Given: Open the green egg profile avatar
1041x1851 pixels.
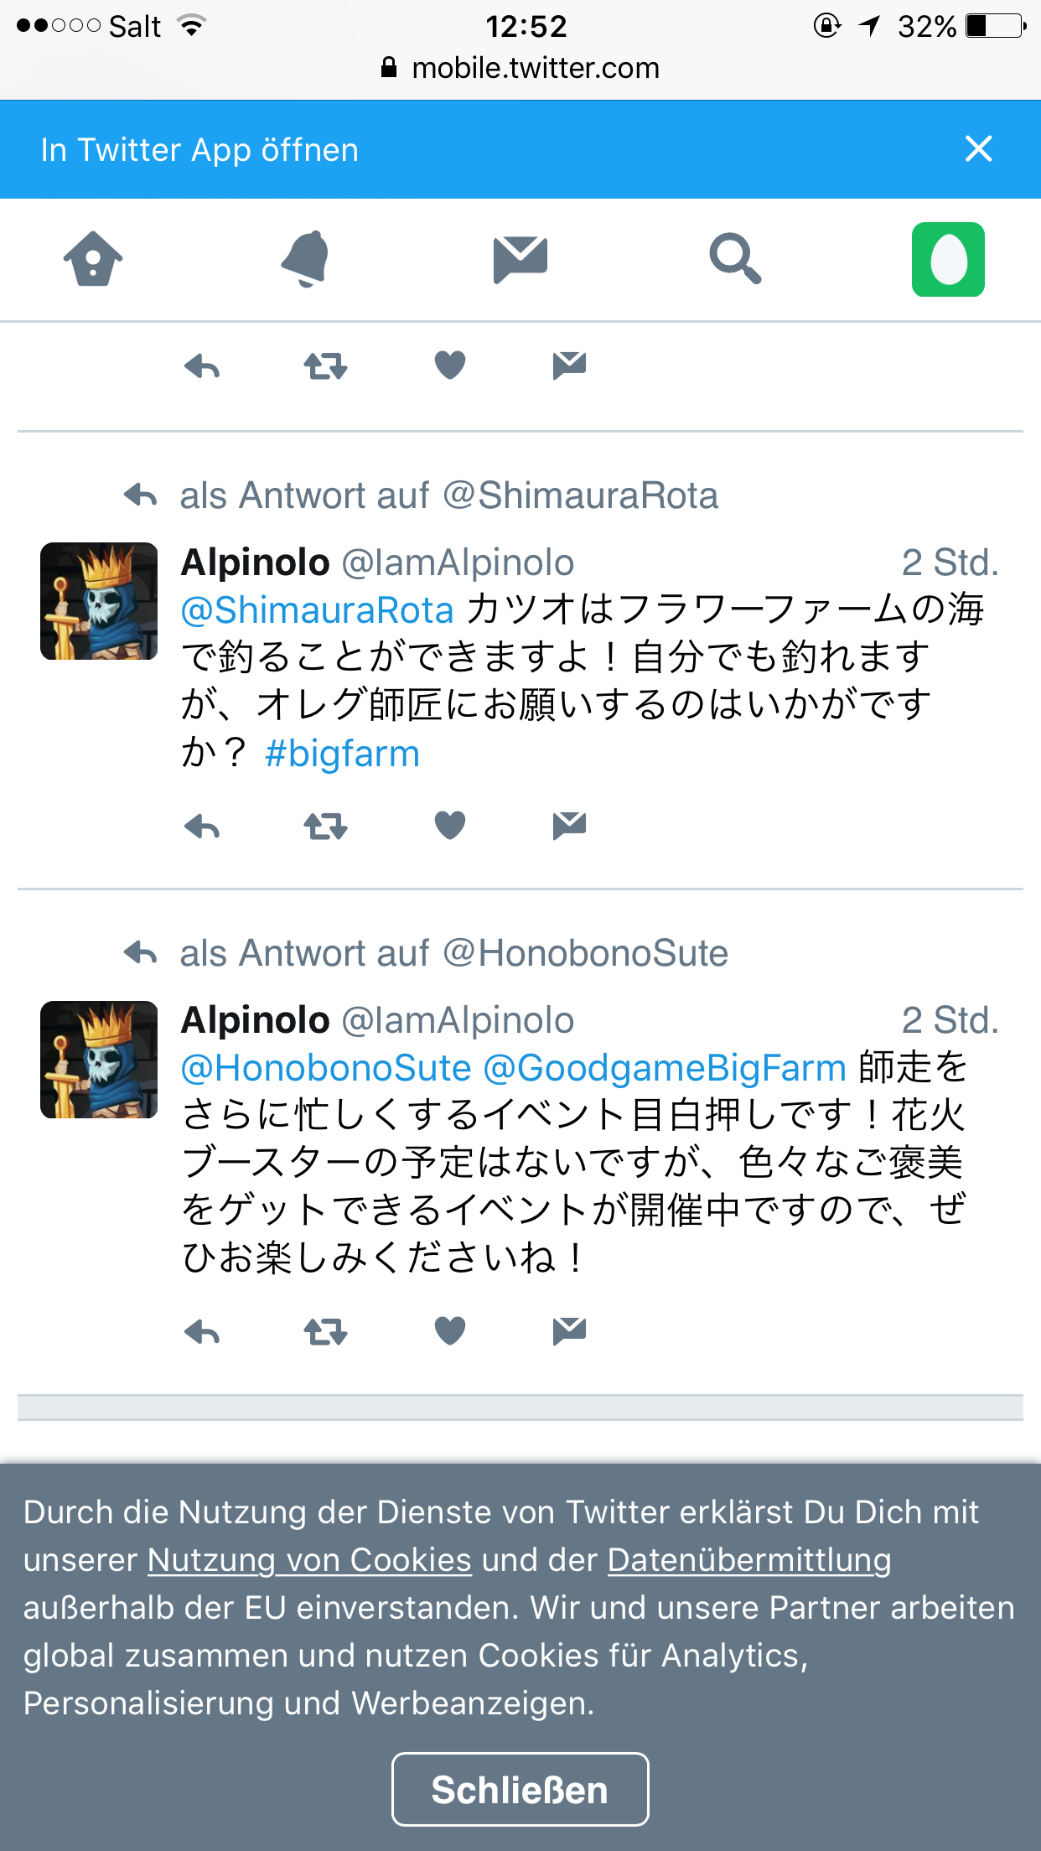Looking at the screenshot, I should point(948,259).
